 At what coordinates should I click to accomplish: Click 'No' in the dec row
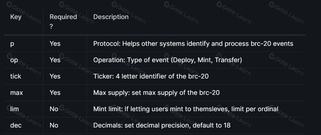(x=54, y=125)
